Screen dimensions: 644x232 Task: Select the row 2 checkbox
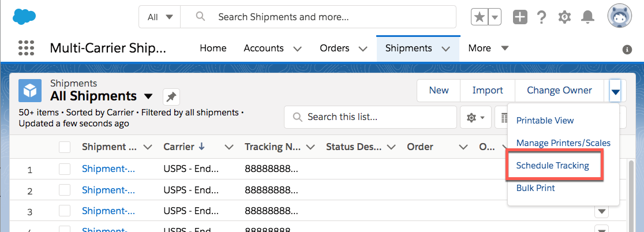click(65, 190)
